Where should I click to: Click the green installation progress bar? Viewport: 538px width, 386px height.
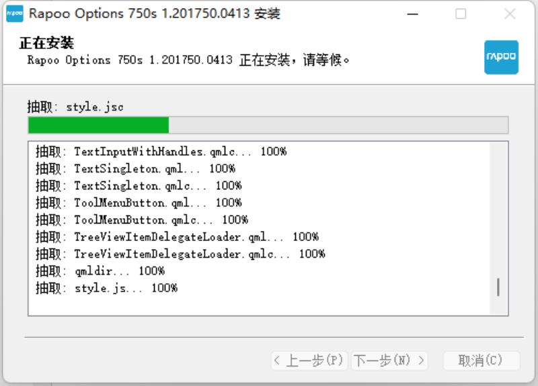pos(268,125)
